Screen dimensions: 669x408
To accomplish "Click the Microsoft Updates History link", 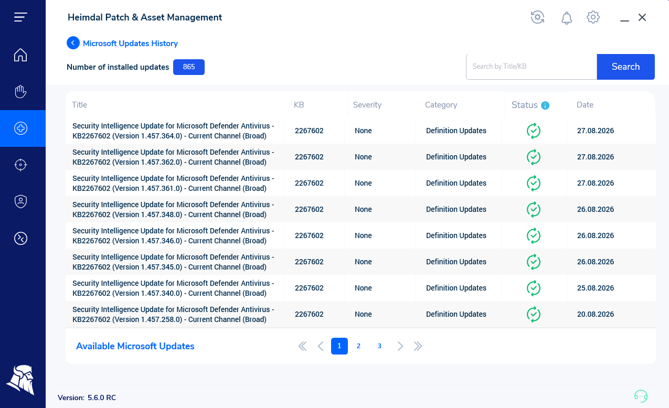I will click(131, 44).
